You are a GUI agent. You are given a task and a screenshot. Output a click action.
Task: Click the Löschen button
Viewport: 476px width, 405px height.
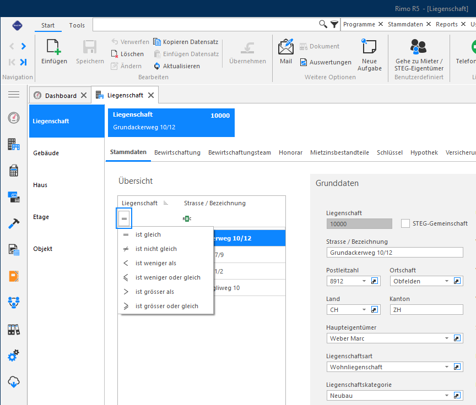[127, 54]
